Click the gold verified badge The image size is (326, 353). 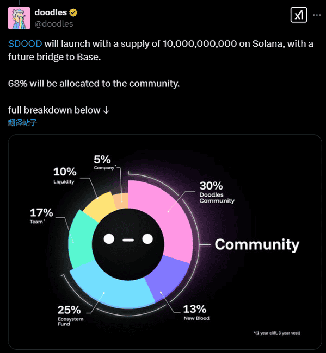73,12
